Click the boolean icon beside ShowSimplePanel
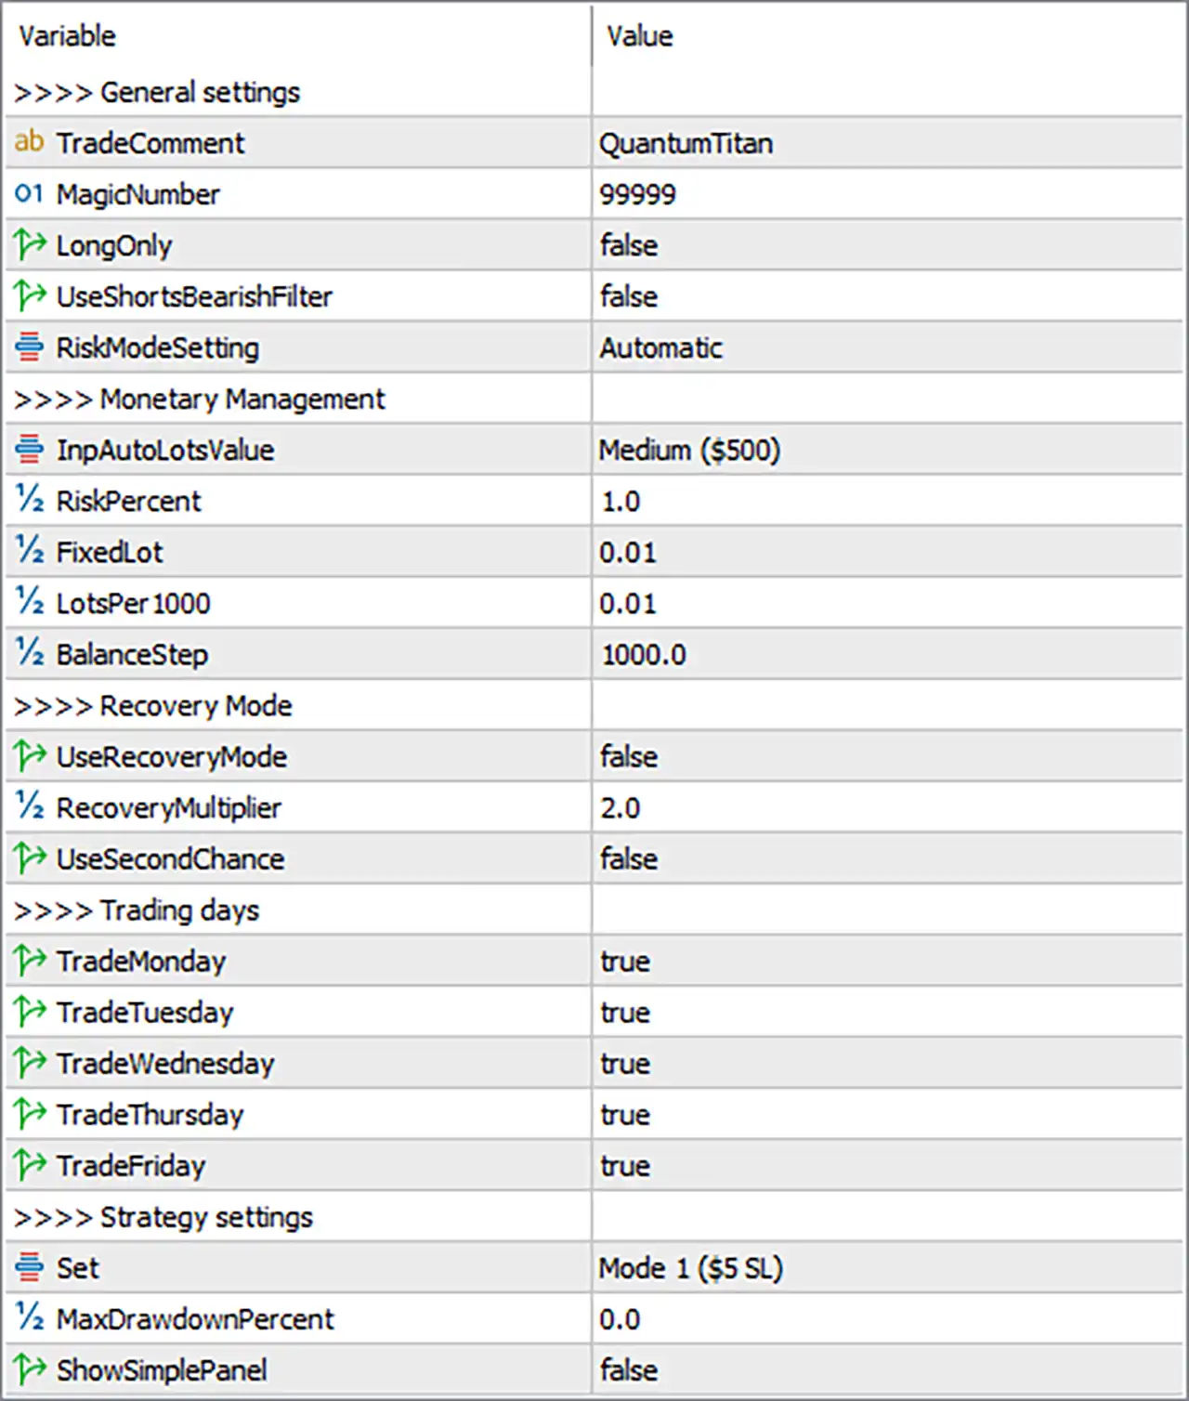The width and height of the screenshot is (1189, 1401). click(x=30, y=1369)
